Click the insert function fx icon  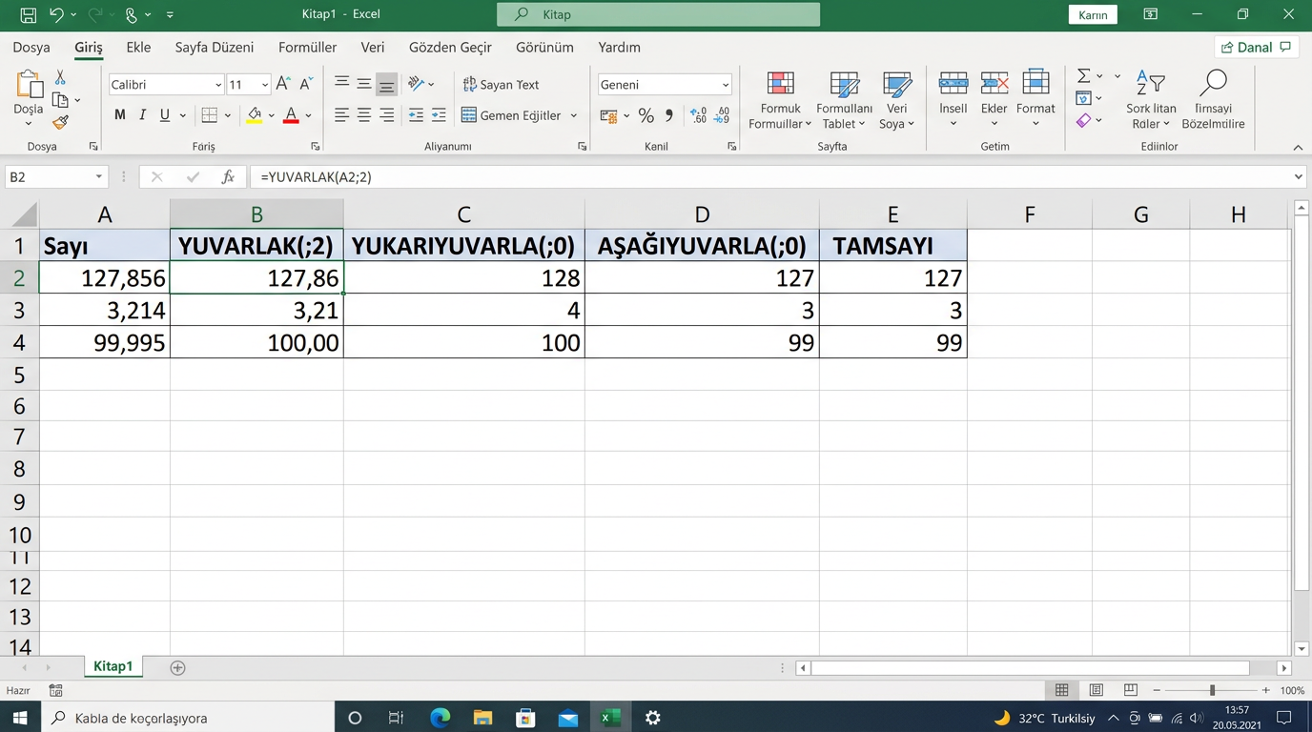click(x=228, y=177)
